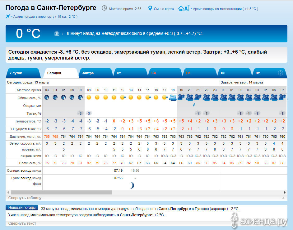
Task: Open См. на карте link
Action: [164, 9]
